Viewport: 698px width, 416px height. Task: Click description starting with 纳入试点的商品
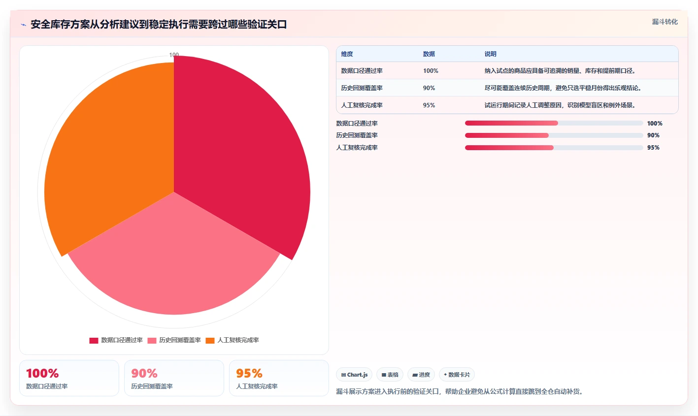pos(561,71)
